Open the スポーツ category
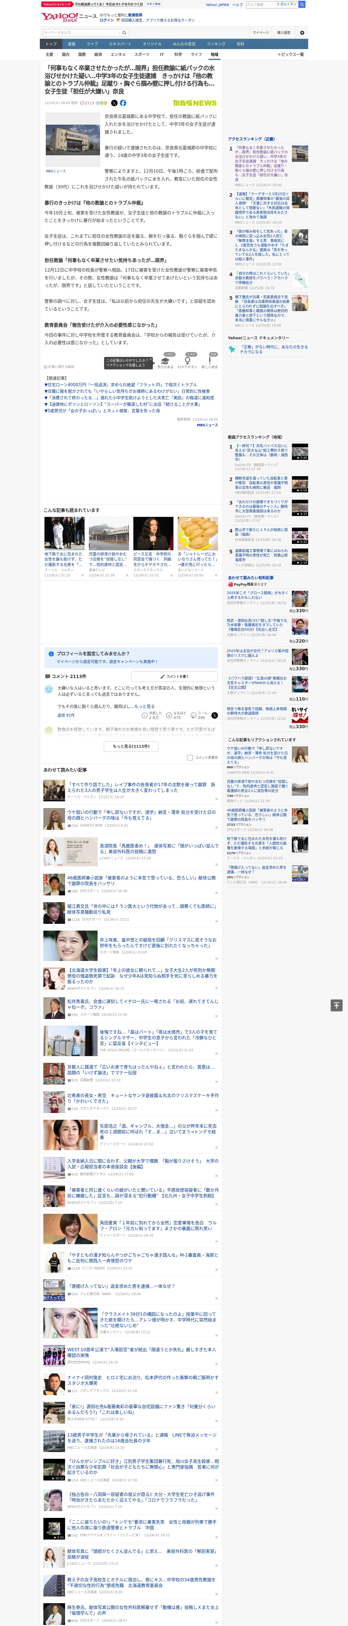 point(142,54)
